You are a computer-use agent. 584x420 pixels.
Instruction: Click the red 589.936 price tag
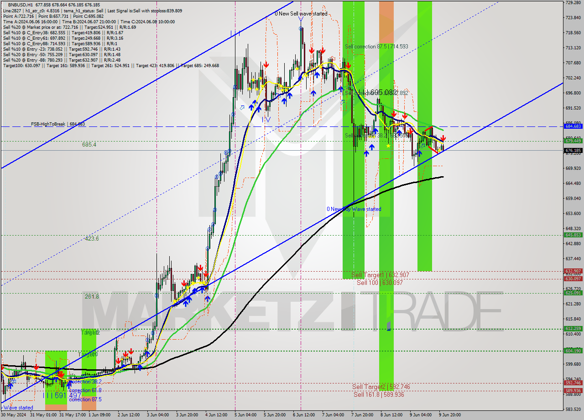coord(573,391)
